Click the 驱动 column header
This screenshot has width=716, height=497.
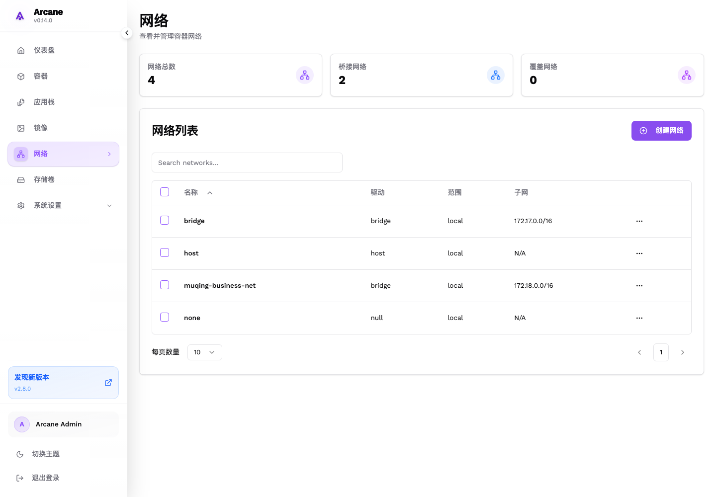click(x=377, y=193)
